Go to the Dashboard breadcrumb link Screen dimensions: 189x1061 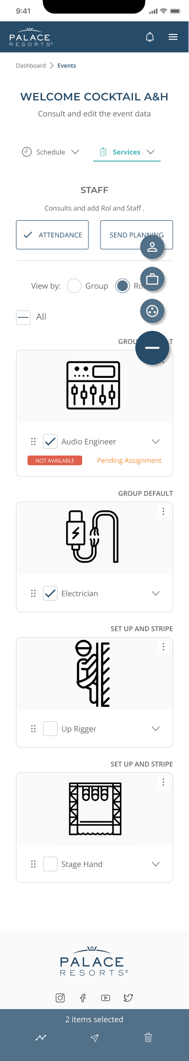pos(31,65)
